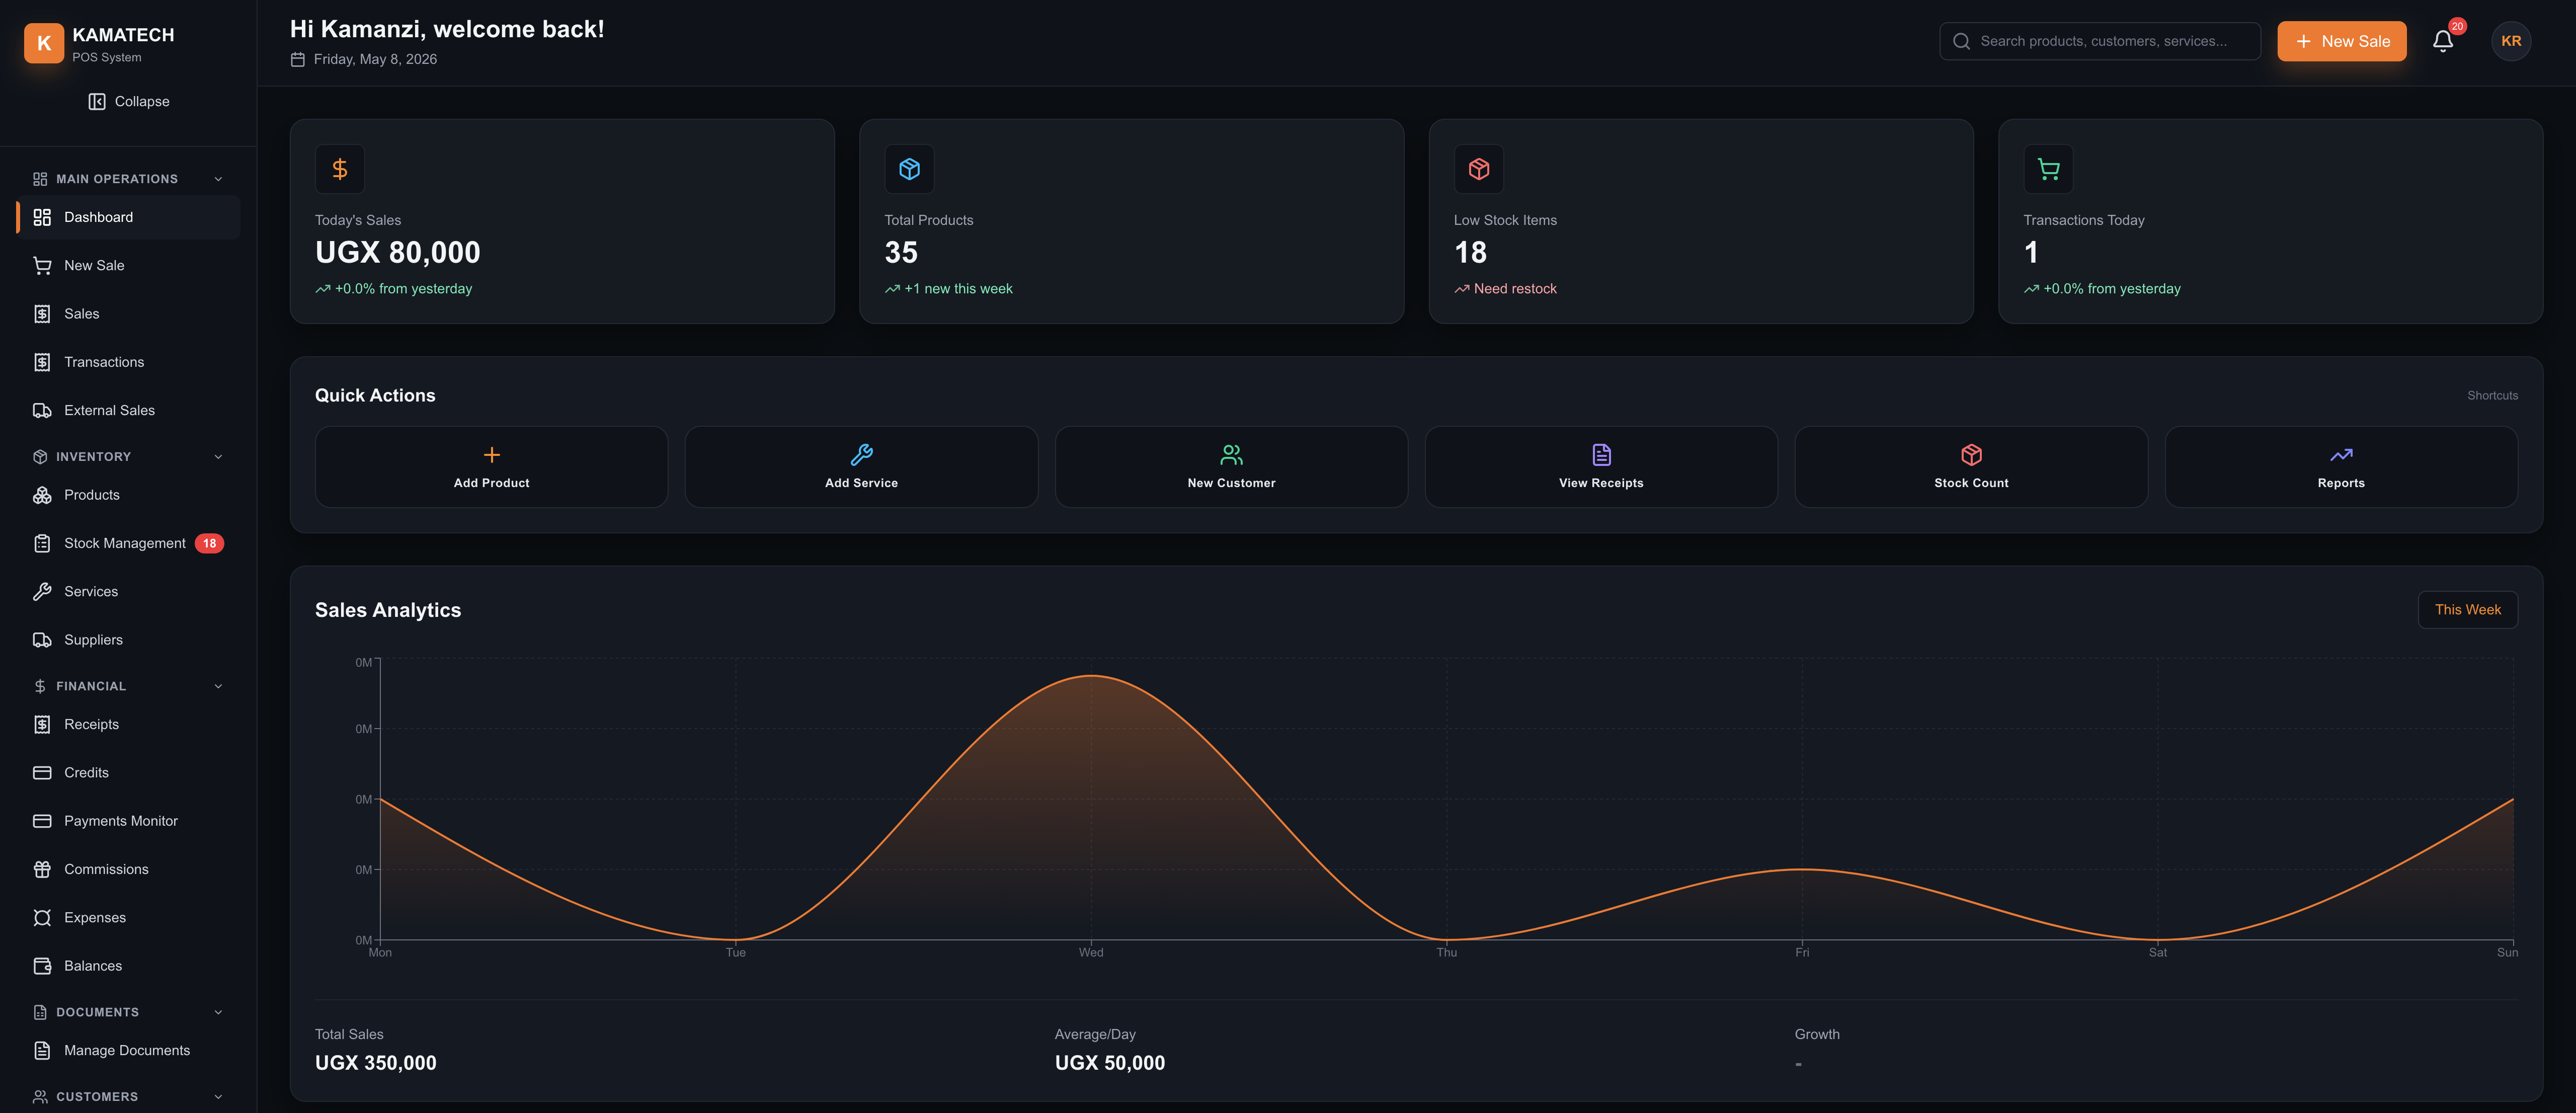
Task: Focus the search products, customers, services field
Action: (x=2100, y=41)
